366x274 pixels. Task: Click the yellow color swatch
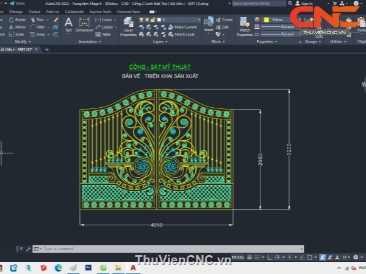(x=267, y=19)
